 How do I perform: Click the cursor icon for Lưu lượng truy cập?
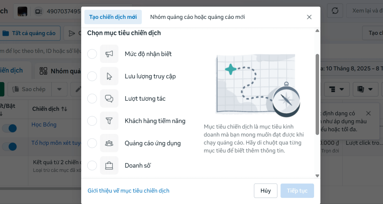[109, 76]
